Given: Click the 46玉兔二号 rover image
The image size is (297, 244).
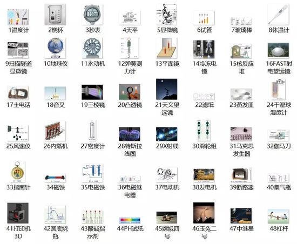Looking at the screenshot, I should tap(204, 213).
